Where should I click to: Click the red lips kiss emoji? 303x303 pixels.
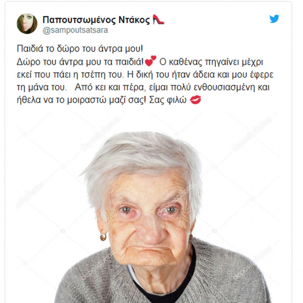pyautogui.click(x=195, y=100)
